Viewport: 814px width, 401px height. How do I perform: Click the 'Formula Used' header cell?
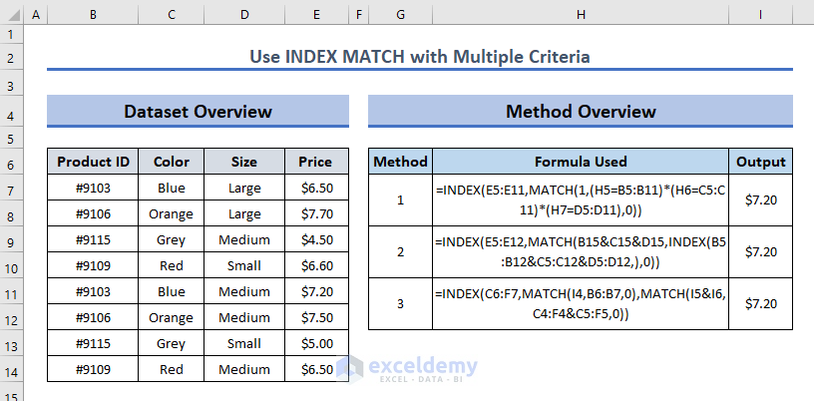pos(581,162)
